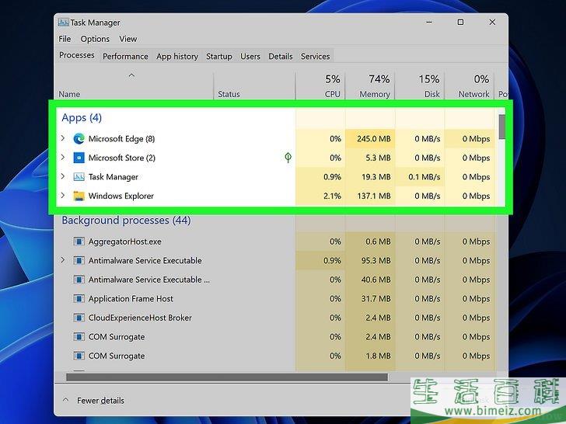Viewport: 566px width, 424px height.
Task: Switch to the Users tab
Action: 250,56
